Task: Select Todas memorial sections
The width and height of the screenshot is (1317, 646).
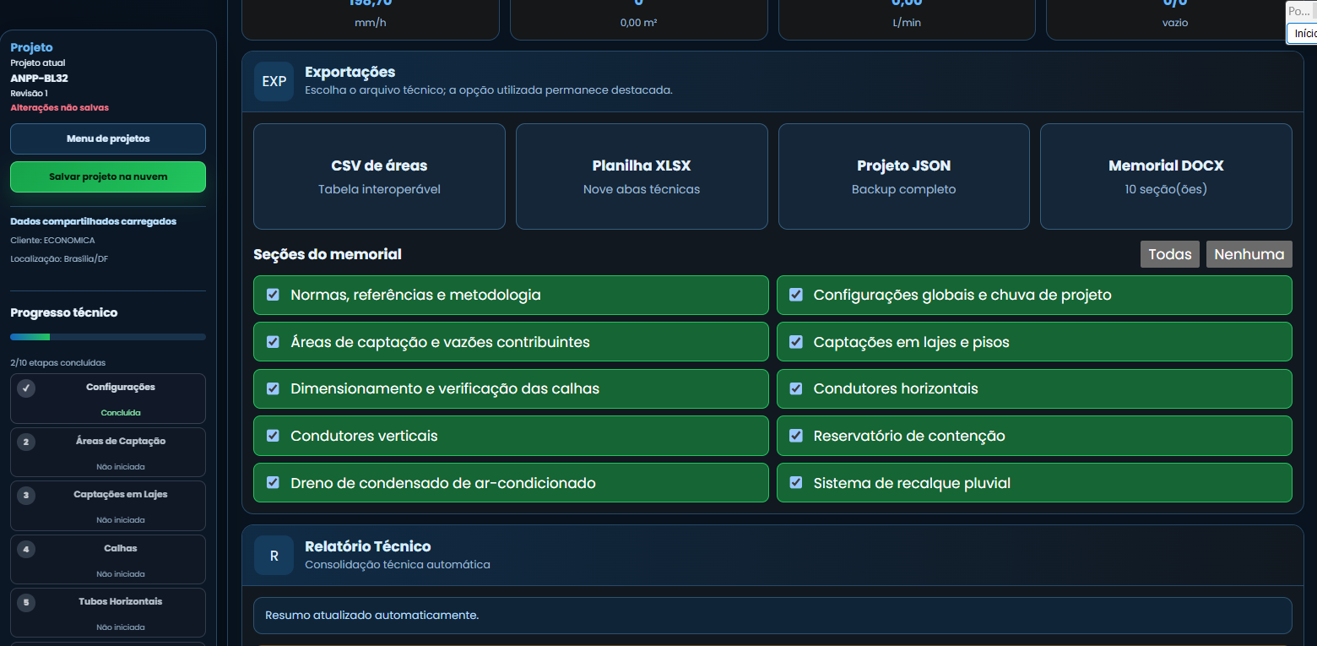Action: pyautogui.click(x=1170, y=254)
